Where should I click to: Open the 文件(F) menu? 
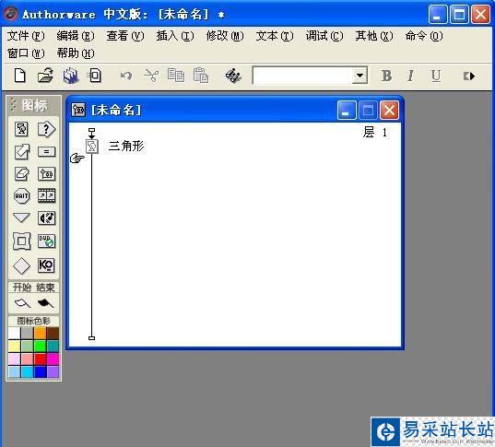[26, 36]
